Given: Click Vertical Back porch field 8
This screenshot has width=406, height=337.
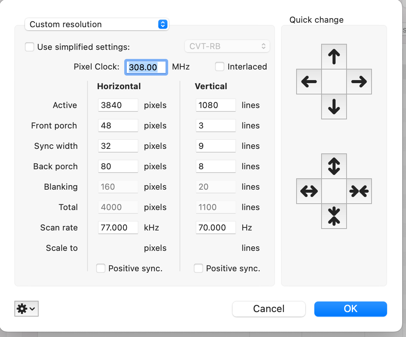Looking at the screenshot, I should coord(216,166).
